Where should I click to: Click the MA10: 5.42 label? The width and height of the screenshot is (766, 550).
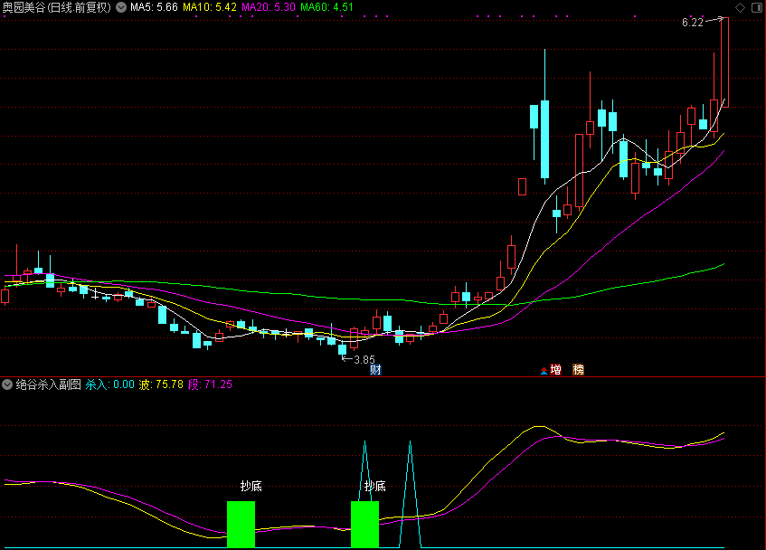(210, 7)
